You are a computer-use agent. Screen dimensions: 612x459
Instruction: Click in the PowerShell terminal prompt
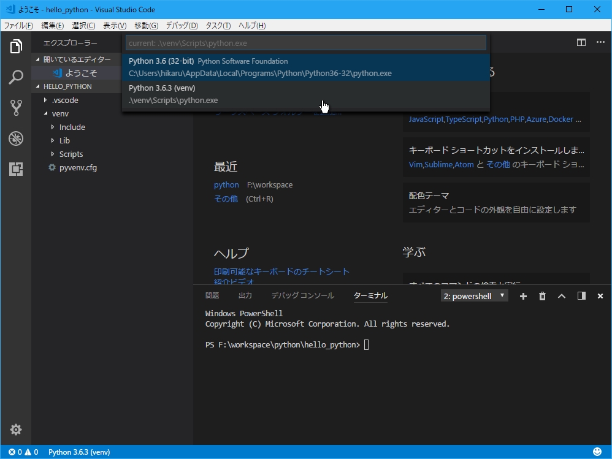click(x=366, y=345)
